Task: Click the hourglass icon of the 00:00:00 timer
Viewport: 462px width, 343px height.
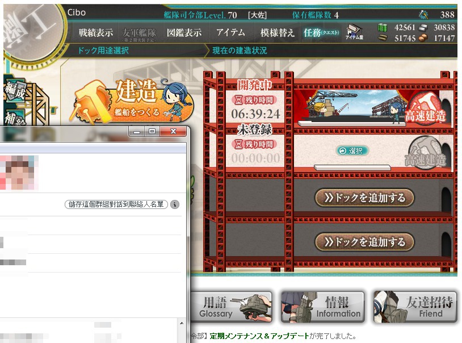Action: point(238,144)
